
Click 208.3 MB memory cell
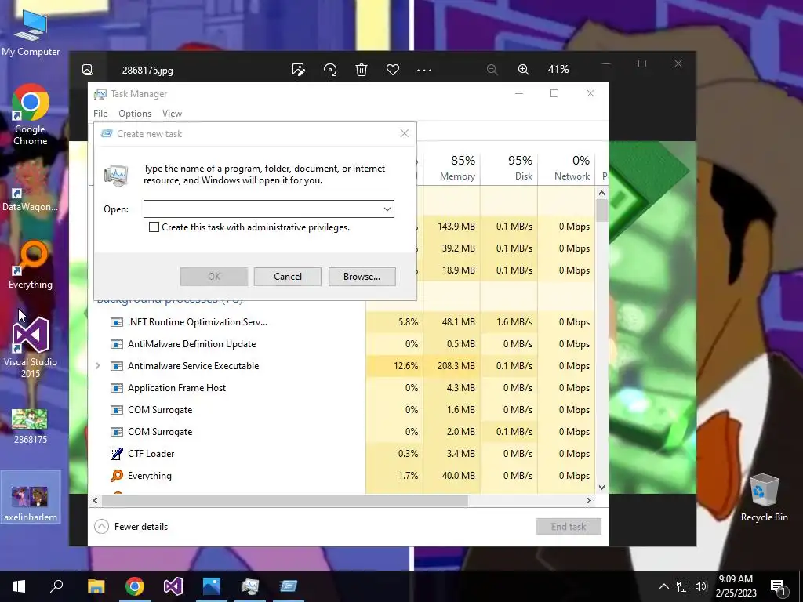[x=452, y=366]
